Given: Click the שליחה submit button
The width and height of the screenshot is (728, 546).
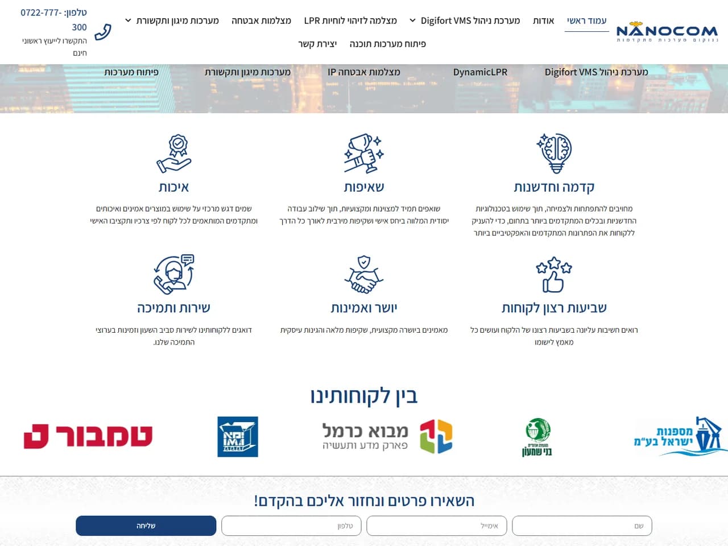Looking at the screenshot, I should point(146,526).
